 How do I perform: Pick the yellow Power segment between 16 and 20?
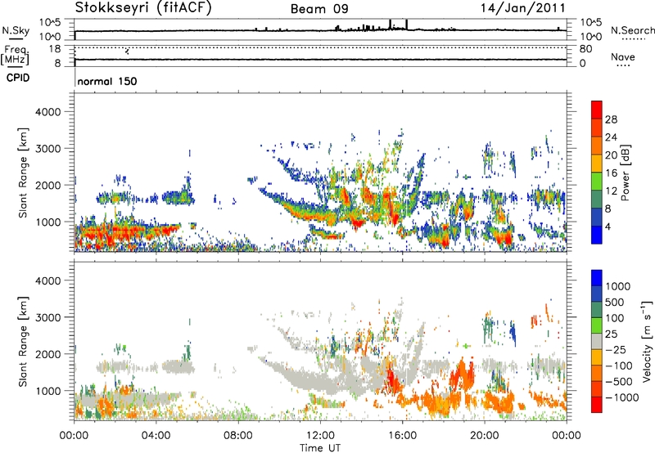click(597, 164)
